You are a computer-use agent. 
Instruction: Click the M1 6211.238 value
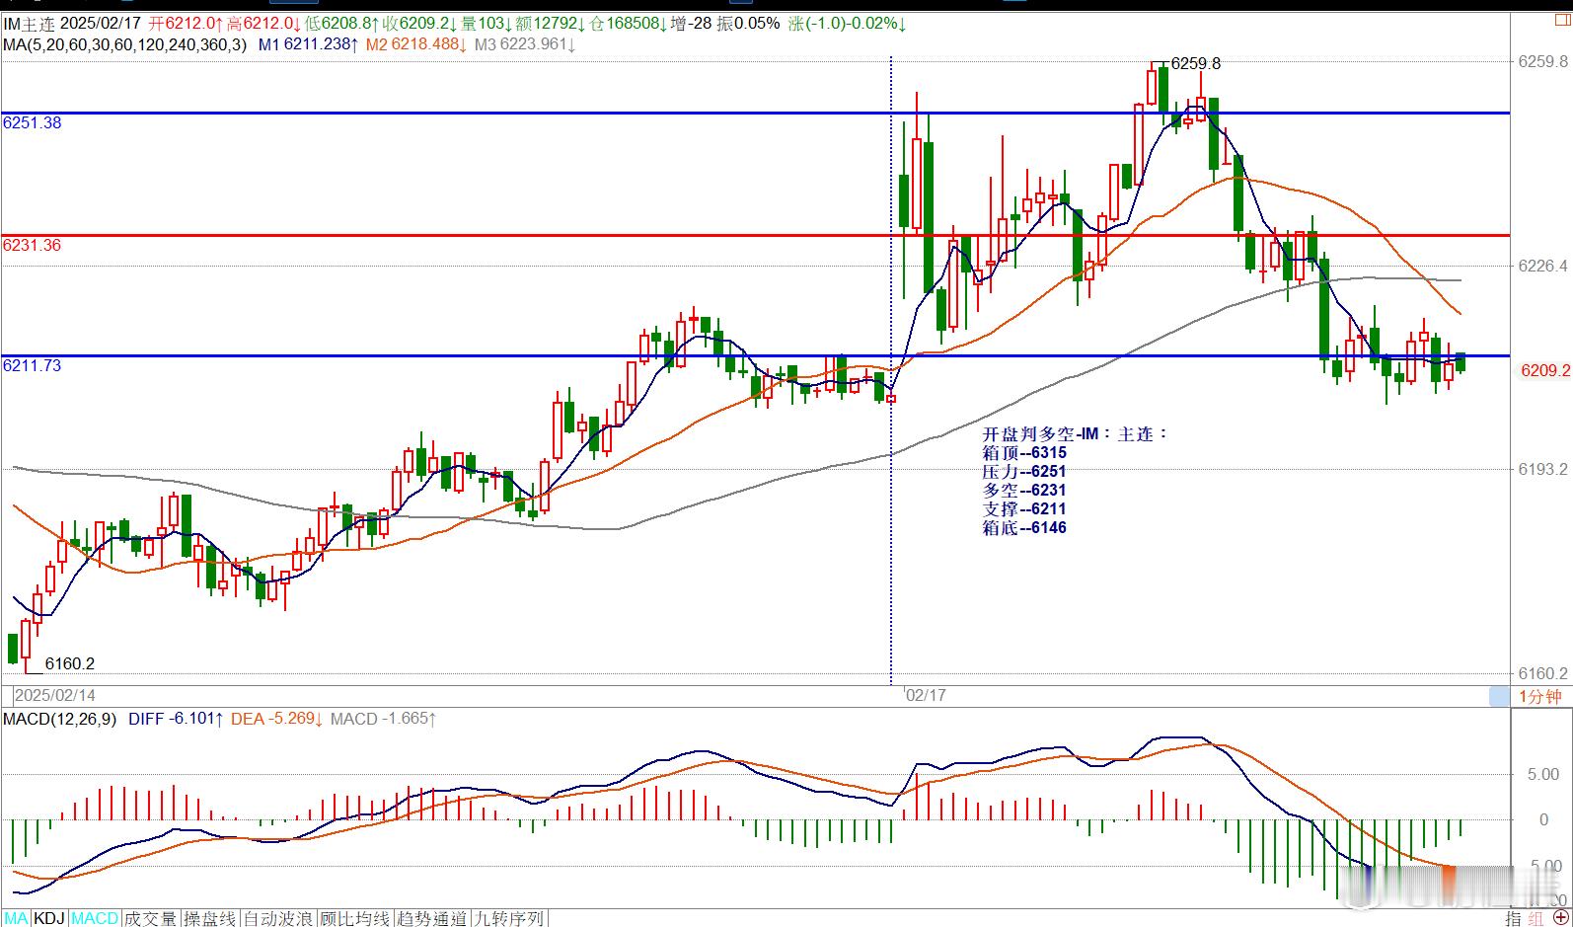tap(308, 44)
